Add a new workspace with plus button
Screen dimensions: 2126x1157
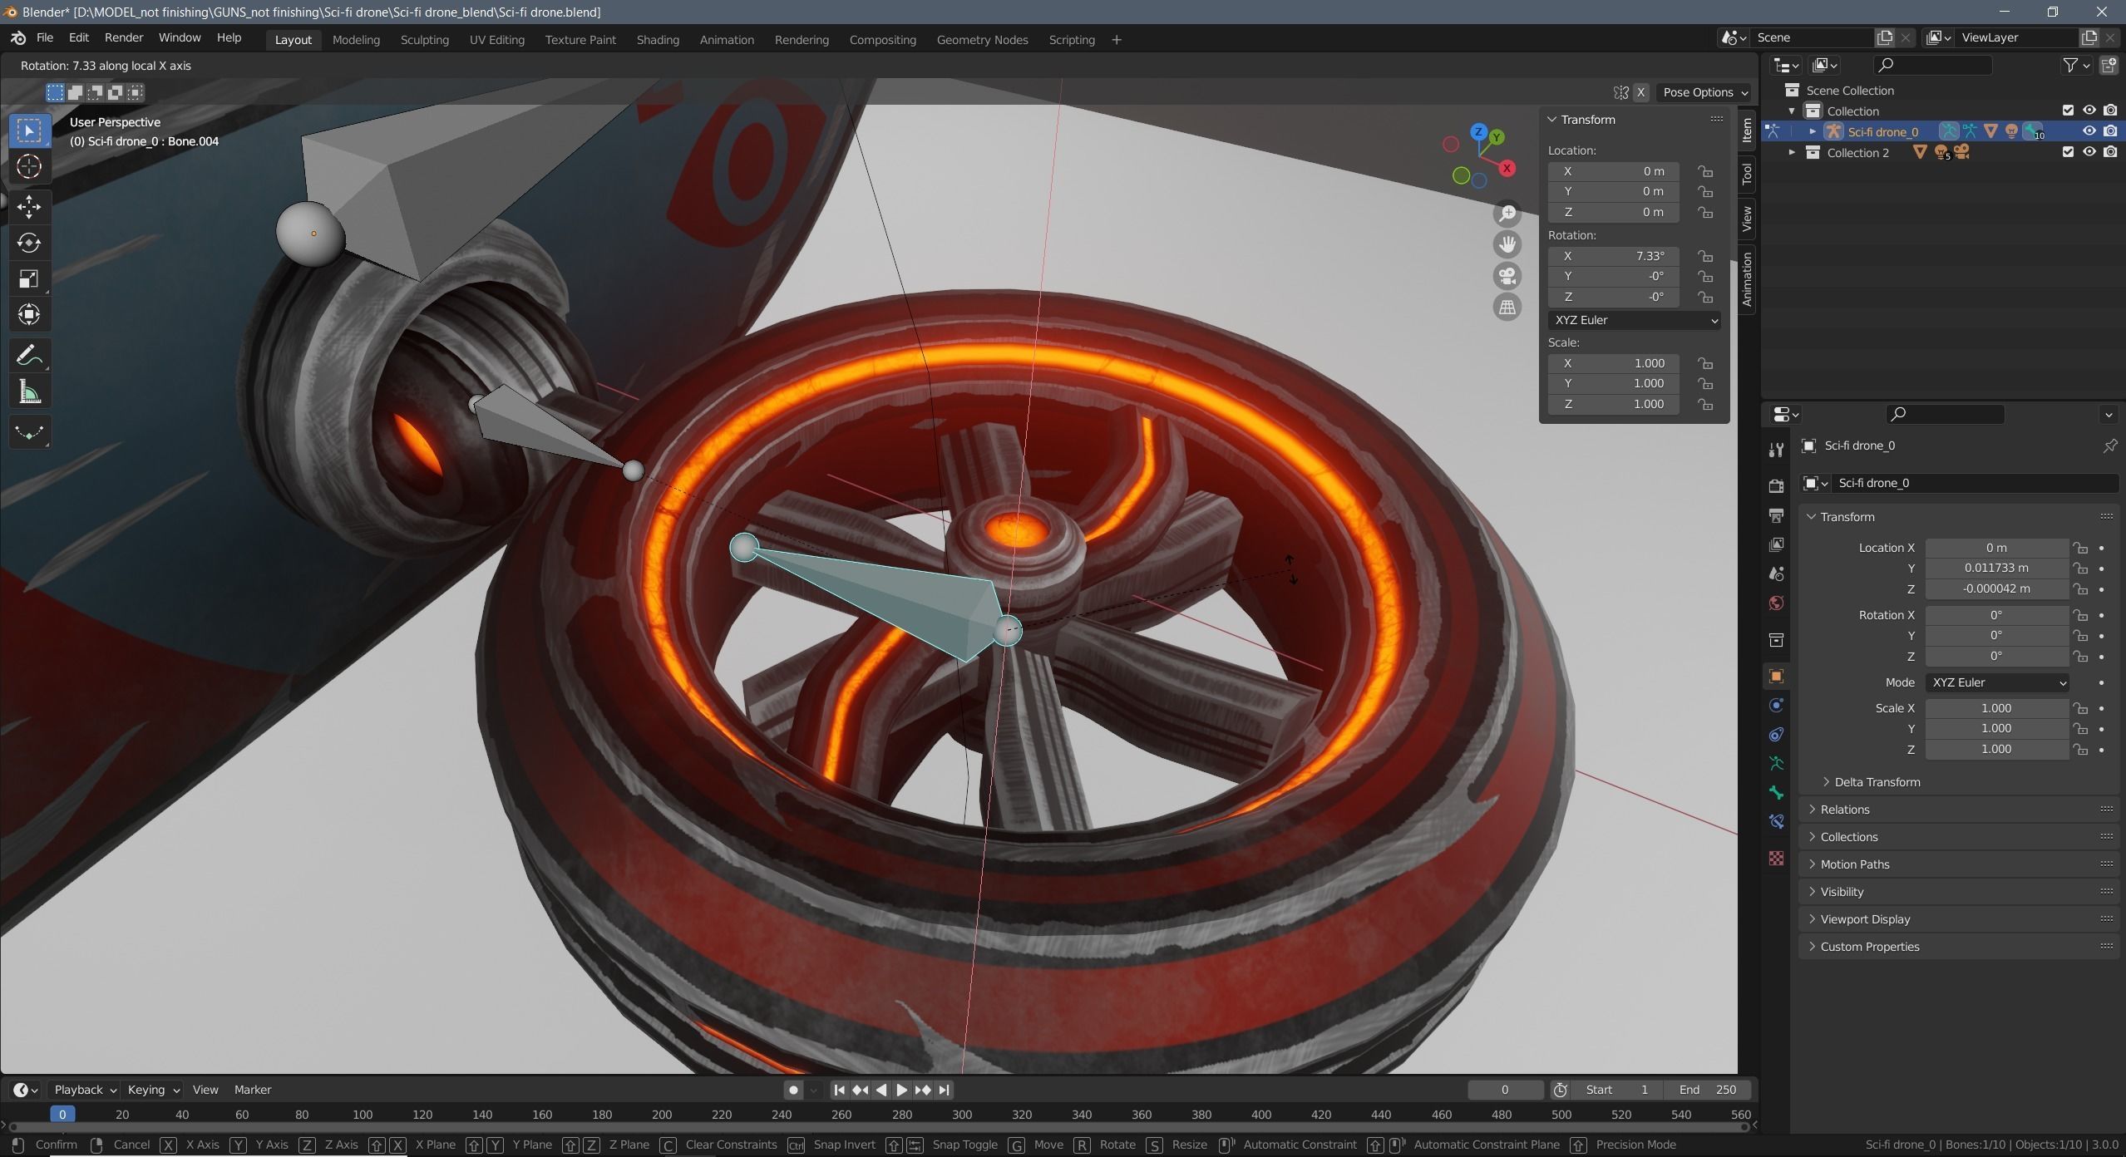tap(1117, 40)
